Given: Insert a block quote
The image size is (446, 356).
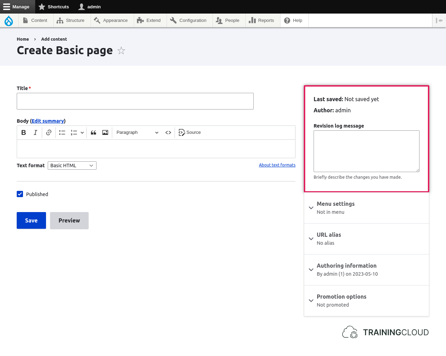Looking at the screenshot, I should pyautogui.click(x=93, y=132).
